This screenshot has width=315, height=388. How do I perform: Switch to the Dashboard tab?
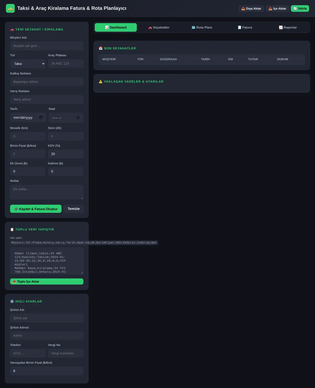click(x=116, y=28)
